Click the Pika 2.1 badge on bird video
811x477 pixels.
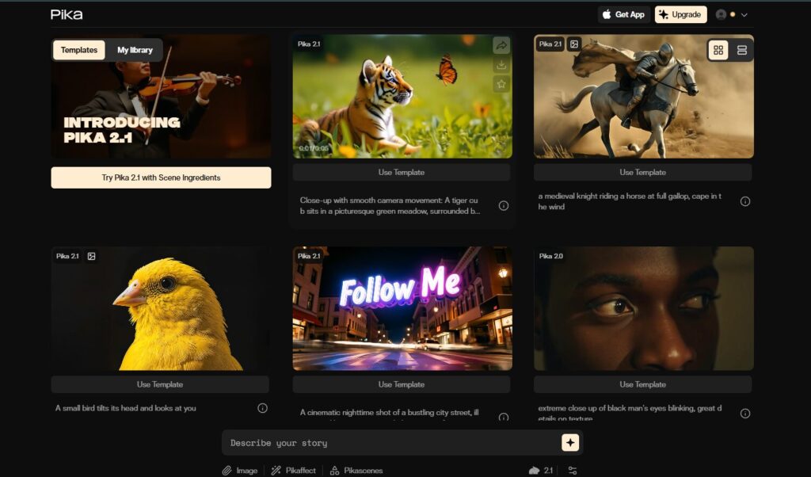click(67, 256)
